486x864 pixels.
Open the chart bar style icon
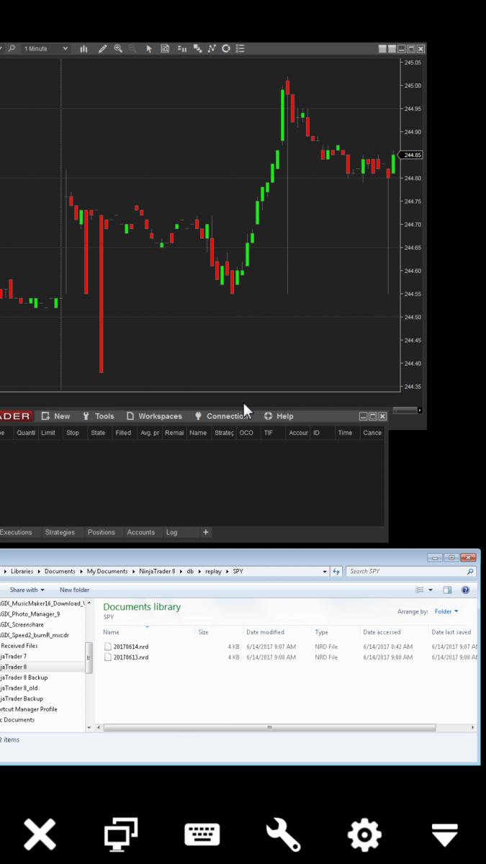coord(84,49)
